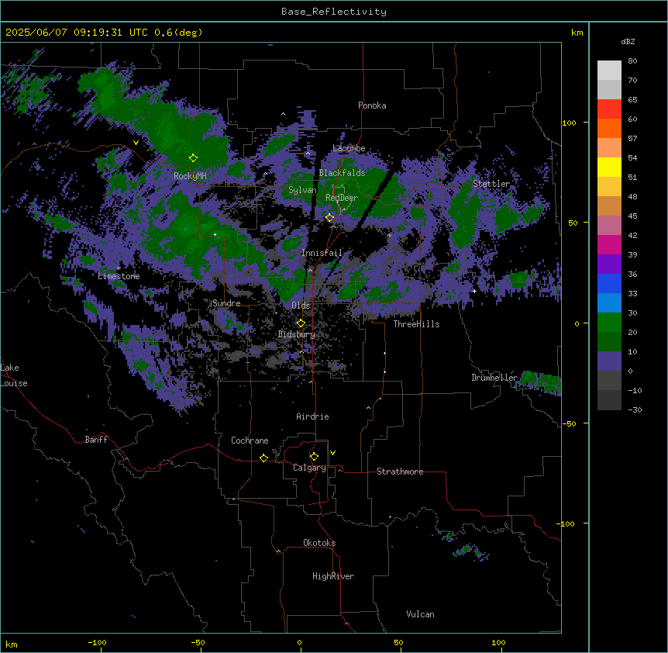Click the 0 tick on bottom axis
668x653 pixels.
[x=299, y=642]
